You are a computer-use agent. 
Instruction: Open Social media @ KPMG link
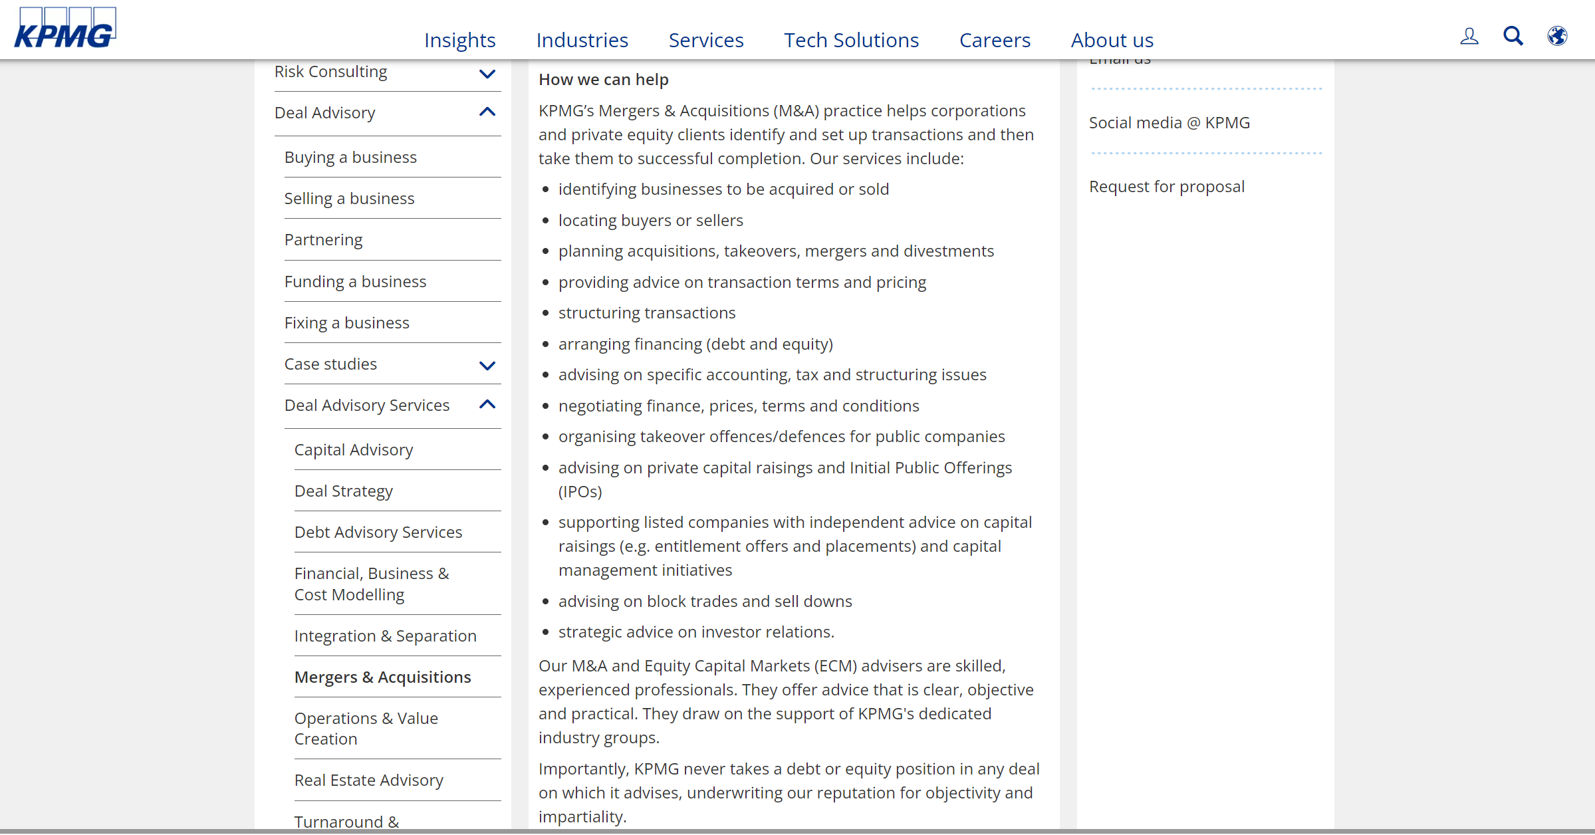tap(1169, 123)
